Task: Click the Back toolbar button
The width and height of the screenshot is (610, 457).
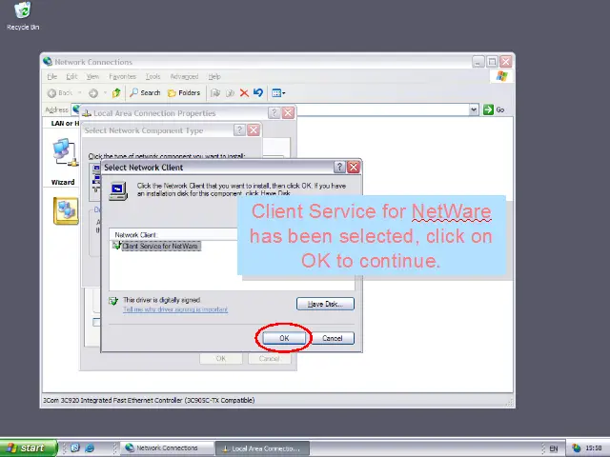Action: [60, 93]
